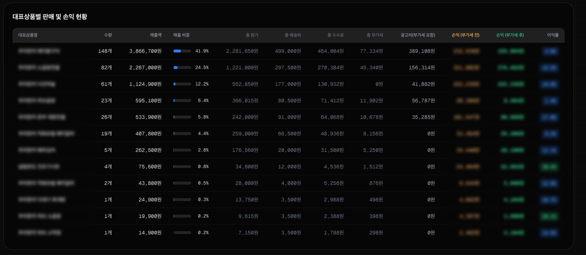Click the 262,500원 sales amount
The height and width of the screenshot is (255, 586).
point(149,150)
